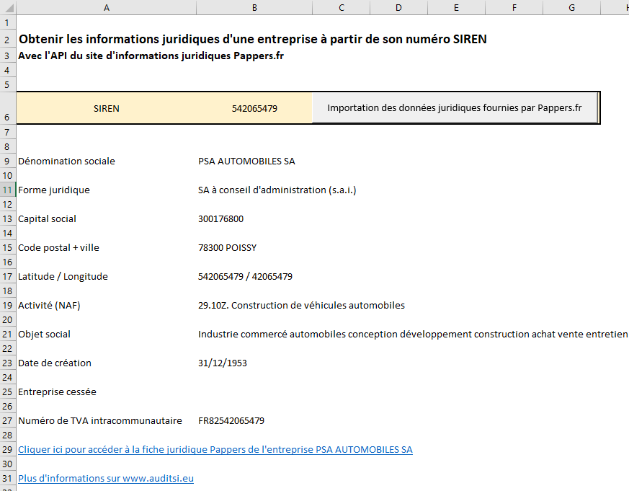Select column C header

342,7
